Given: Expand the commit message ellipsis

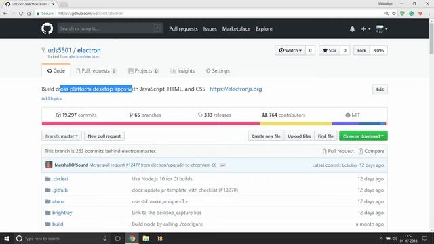Looking at the screenshot, I should [222, 165].
